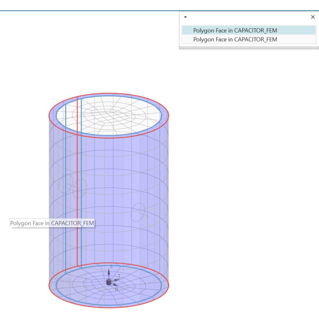Screen dimensions: 319x314
Task: Select the second Polygon Face in CAPACITOR_FEM entry
Action: (x=235, y=40)
